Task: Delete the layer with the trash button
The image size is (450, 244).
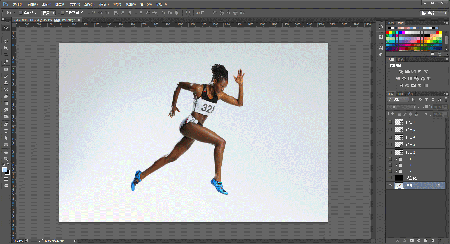Action: (x=440, y=241)
